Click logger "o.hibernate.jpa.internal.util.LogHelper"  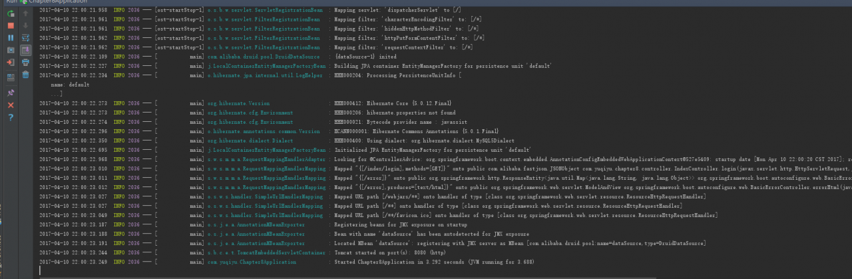(265, 76)
